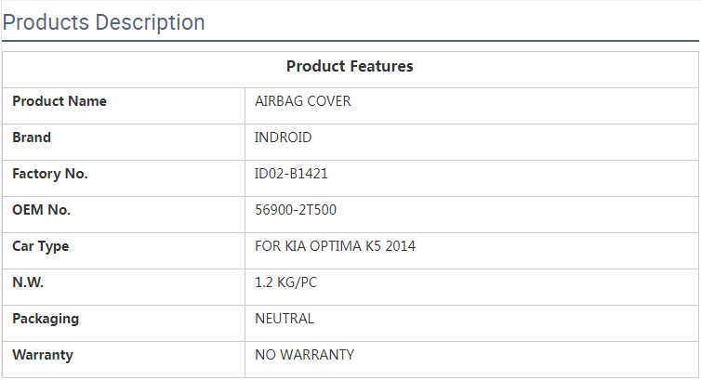Screen dimensions: 702x380
Task: Click the "N.W." label cell
Action: tap(28, 282)
